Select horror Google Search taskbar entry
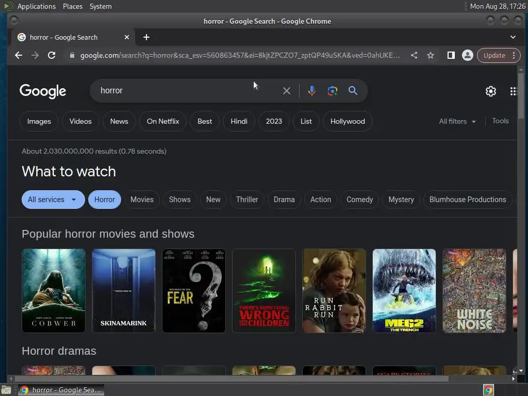 pos(61,390)
